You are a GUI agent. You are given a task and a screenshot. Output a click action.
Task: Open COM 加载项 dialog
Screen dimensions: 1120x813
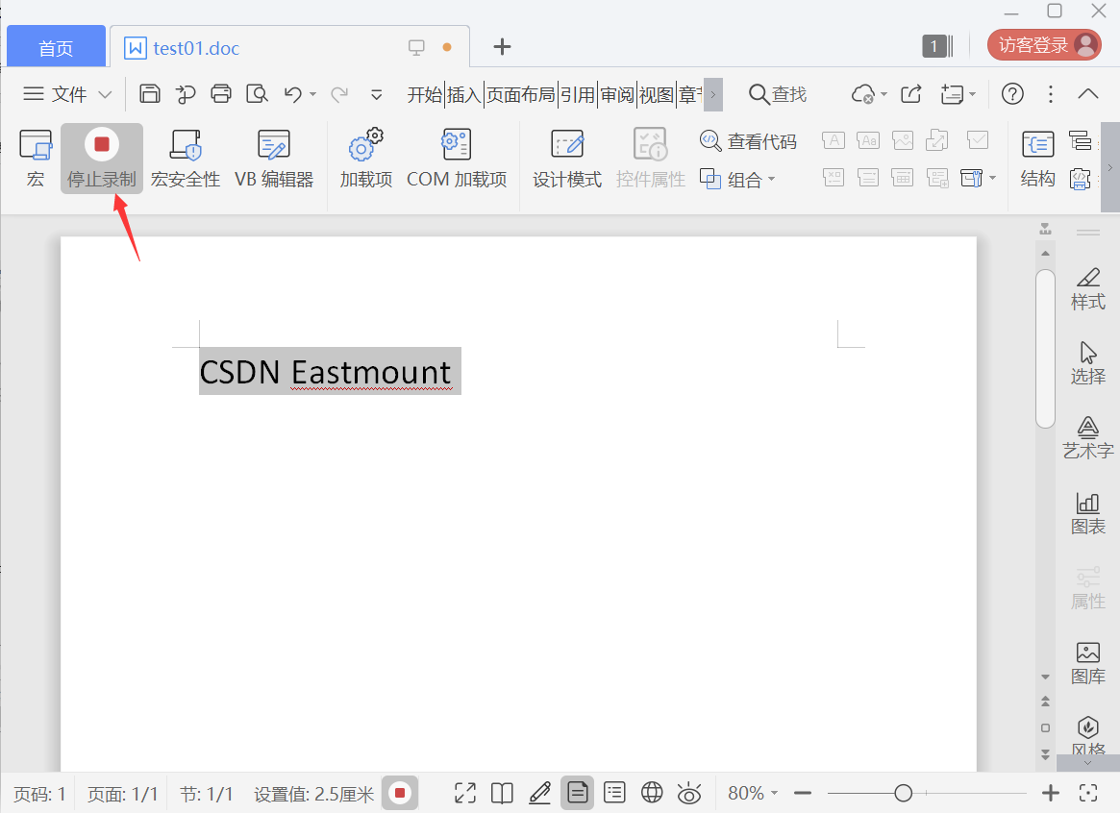click(457, 159)
